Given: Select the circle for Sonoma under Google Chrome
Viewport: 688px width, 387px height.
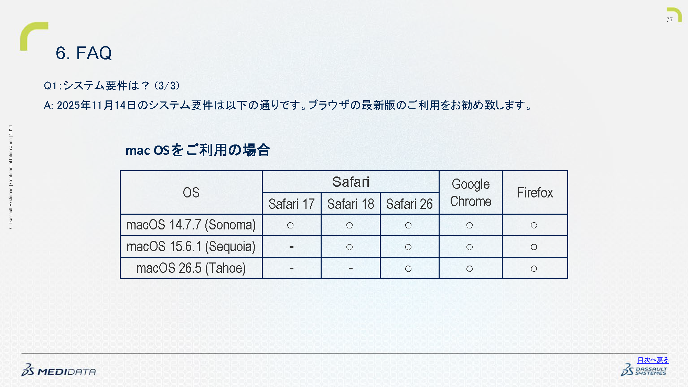Looking at the screenshot, I should pos(470,225).
